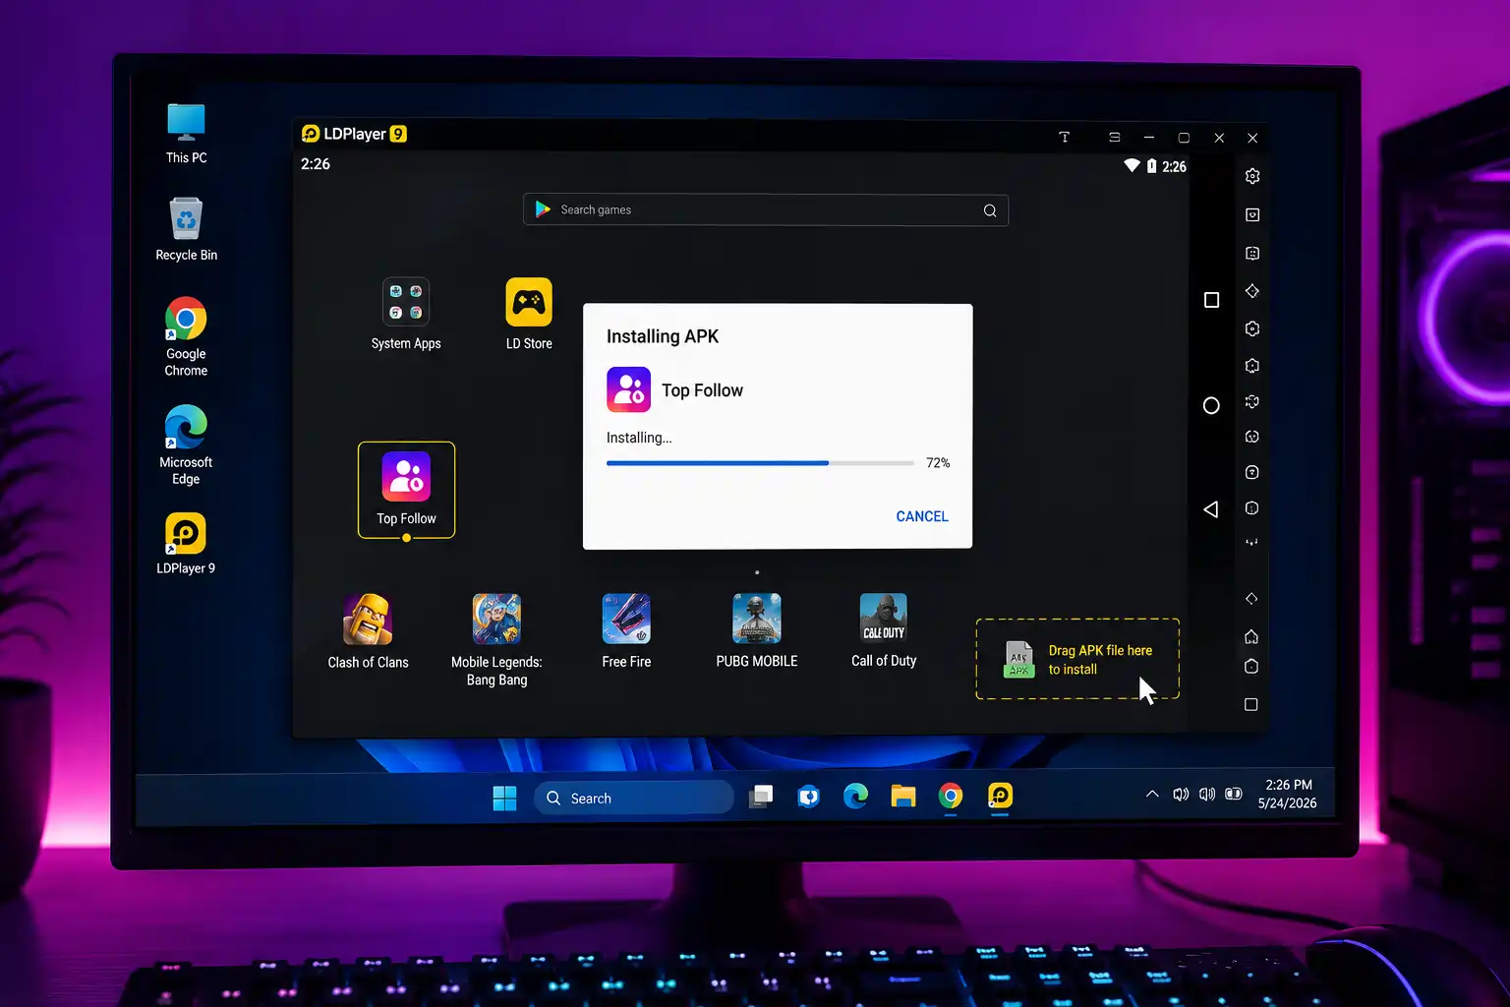Click the taskbar clock showing 2:26 PM
The height and width of the screenshot is (1007, 1510).
(1289, 785)
